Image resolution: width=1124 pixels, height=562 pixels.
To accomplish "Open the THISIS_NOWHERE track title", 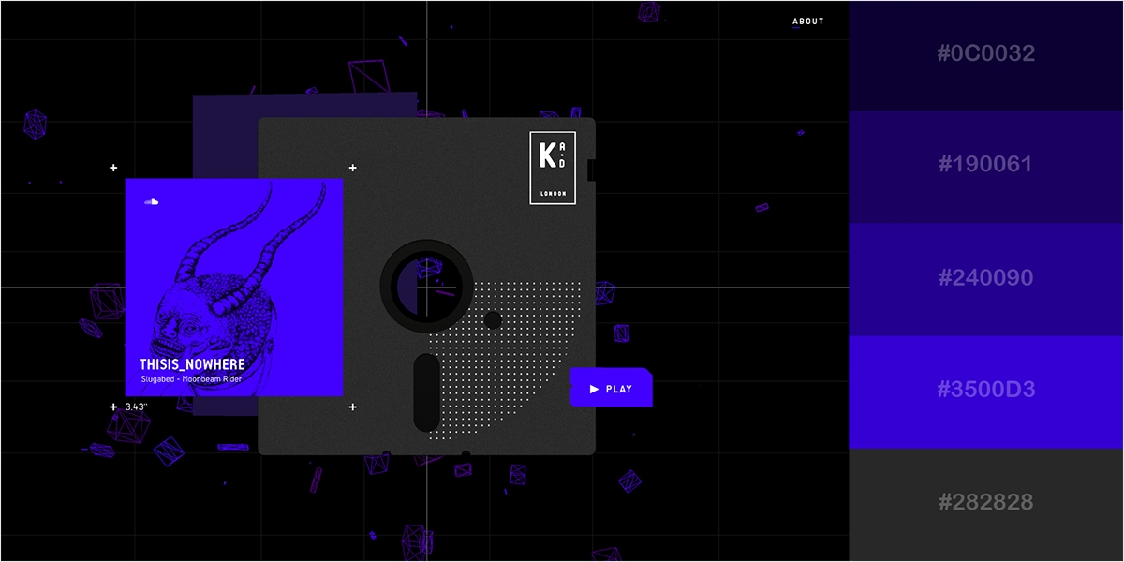I will pyautogui.click(x=192, y=364).
